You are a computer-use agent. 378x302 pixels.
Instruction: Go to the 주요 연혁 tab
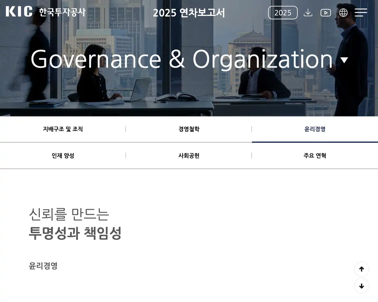click(315, 156)
